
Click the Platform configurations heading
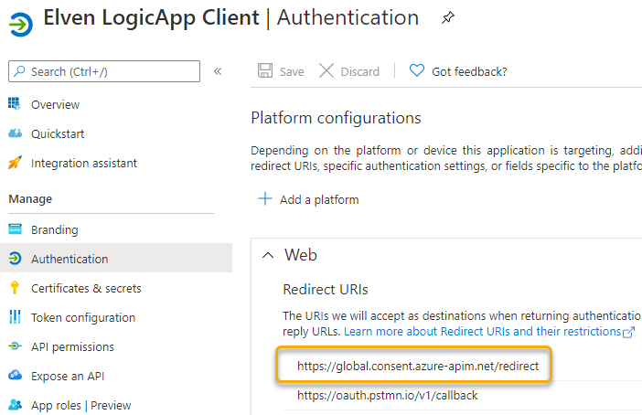[336, 118]
